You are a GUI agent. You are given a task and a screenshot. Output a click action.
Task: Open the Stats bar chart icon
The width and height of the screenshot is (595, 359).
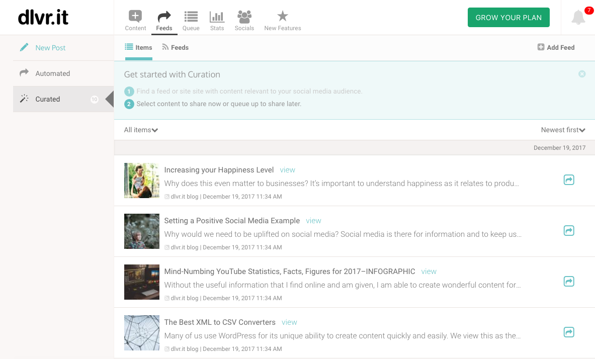(x=217, y=16)
